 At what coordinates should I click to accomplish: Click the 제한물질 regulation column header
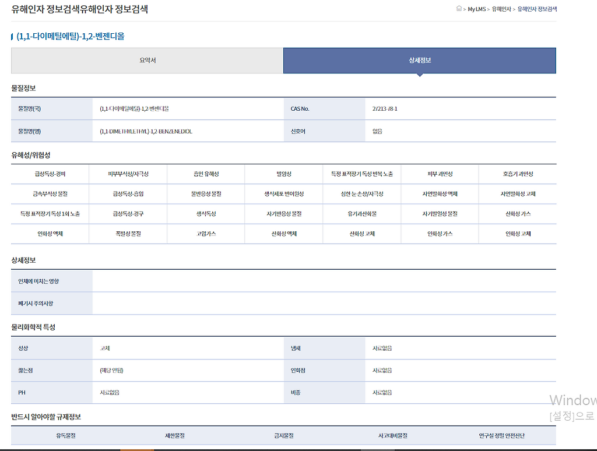[175, 435]
